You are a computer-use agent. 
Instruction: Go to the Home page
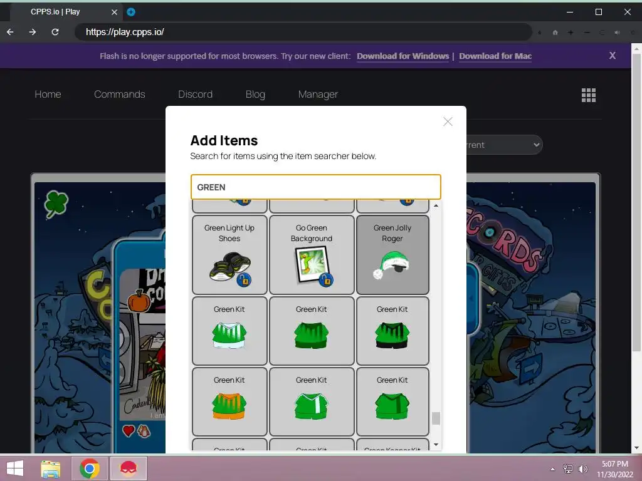coord(48,94)
